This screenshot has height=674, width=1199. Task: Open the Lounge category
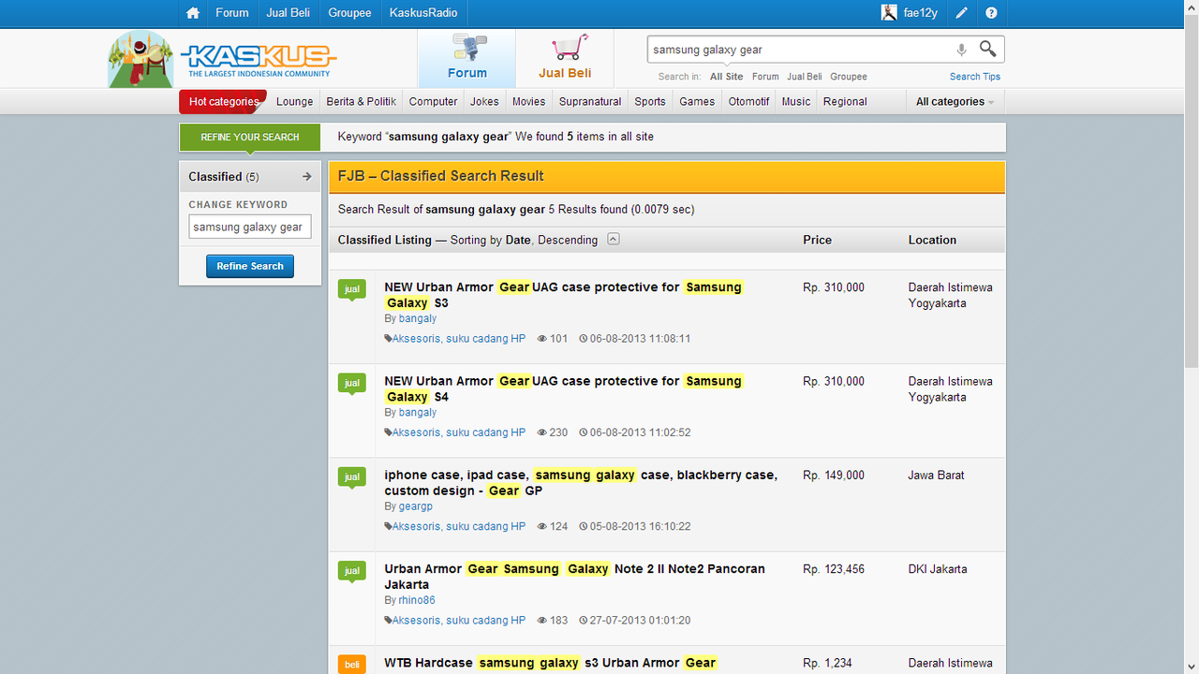pos(295,102)
